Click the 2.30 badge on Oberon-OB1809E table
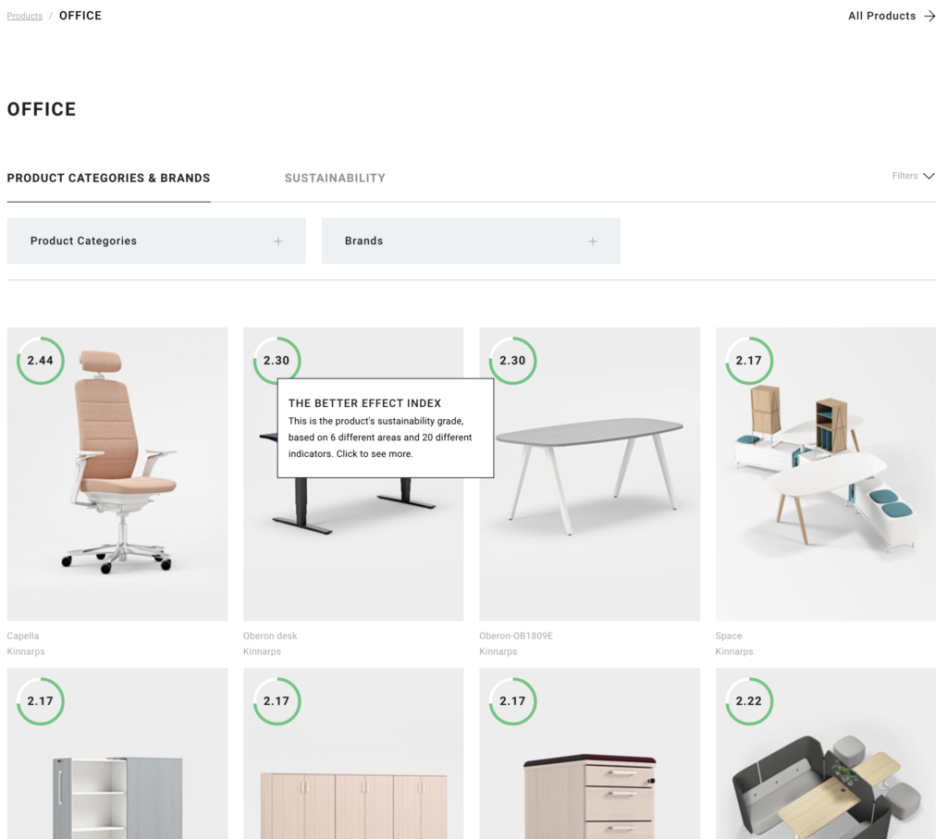The width and height of the screenshot is (947, 839). click(x=512, y=361)
